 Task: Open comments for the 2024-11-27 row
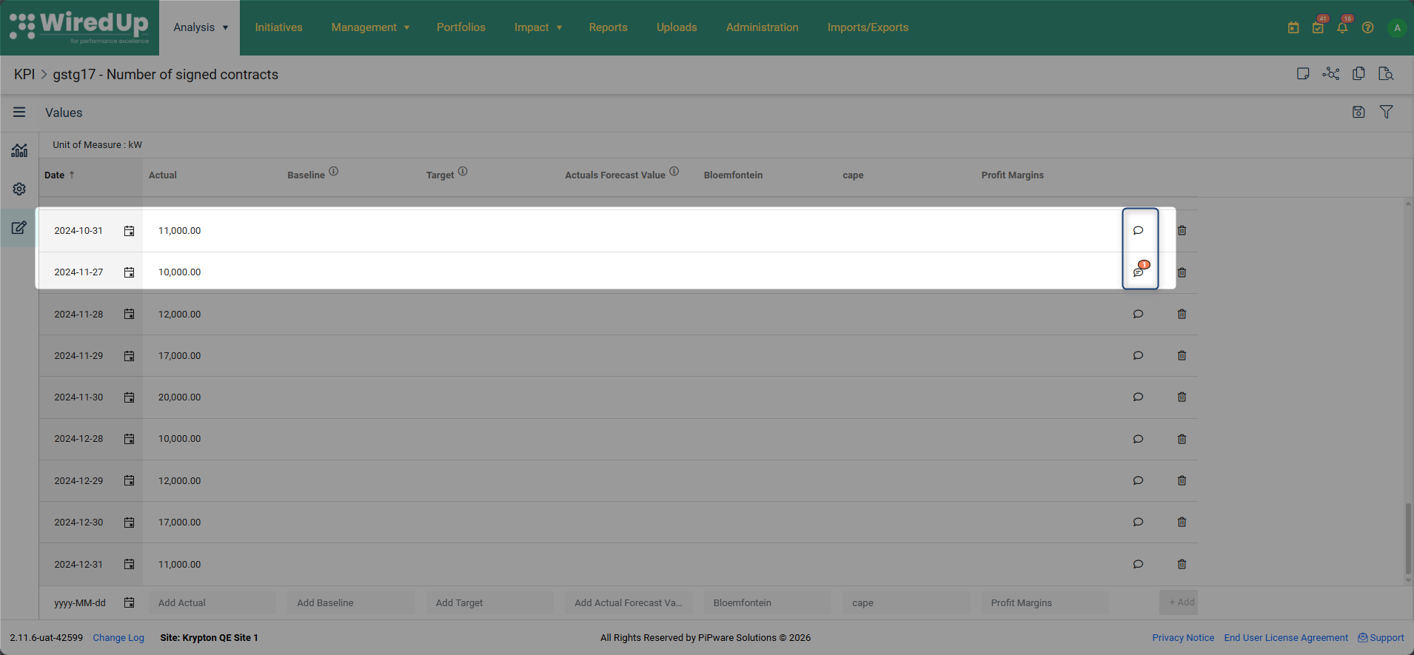click(1139, 272)
